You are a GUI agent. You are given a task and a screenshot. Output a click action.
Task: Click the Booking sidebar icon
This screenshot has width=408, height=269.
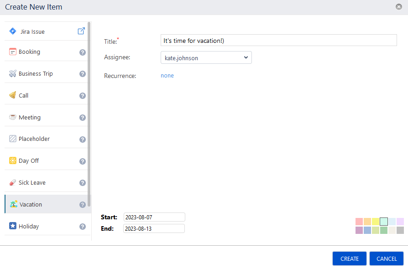tap(12, 52)
